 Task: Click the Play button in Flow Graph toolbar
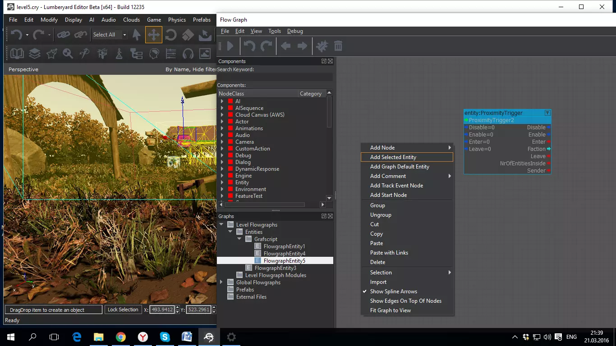click(230, 46)
